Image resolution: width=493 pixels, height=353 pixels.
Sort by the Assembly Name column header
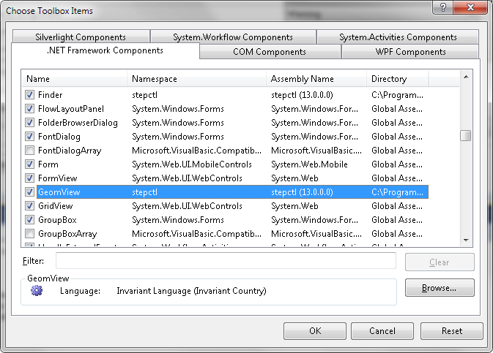click(316, 79)
